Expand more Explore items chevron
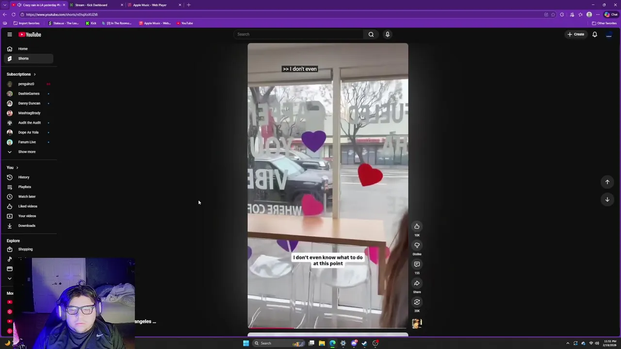Screen dimensions: 621x349 tap(9, 279)
